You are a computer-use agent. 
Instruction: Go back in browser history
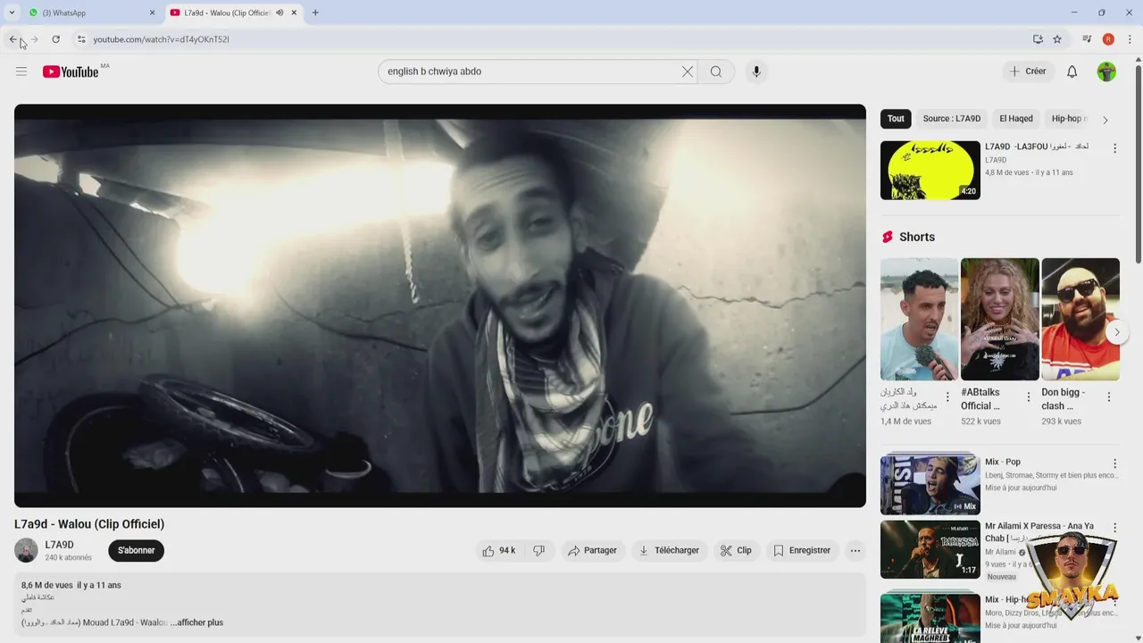13,39
